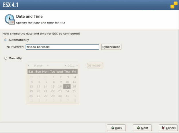Pick day 25 in the calendar

pos(74,91)
